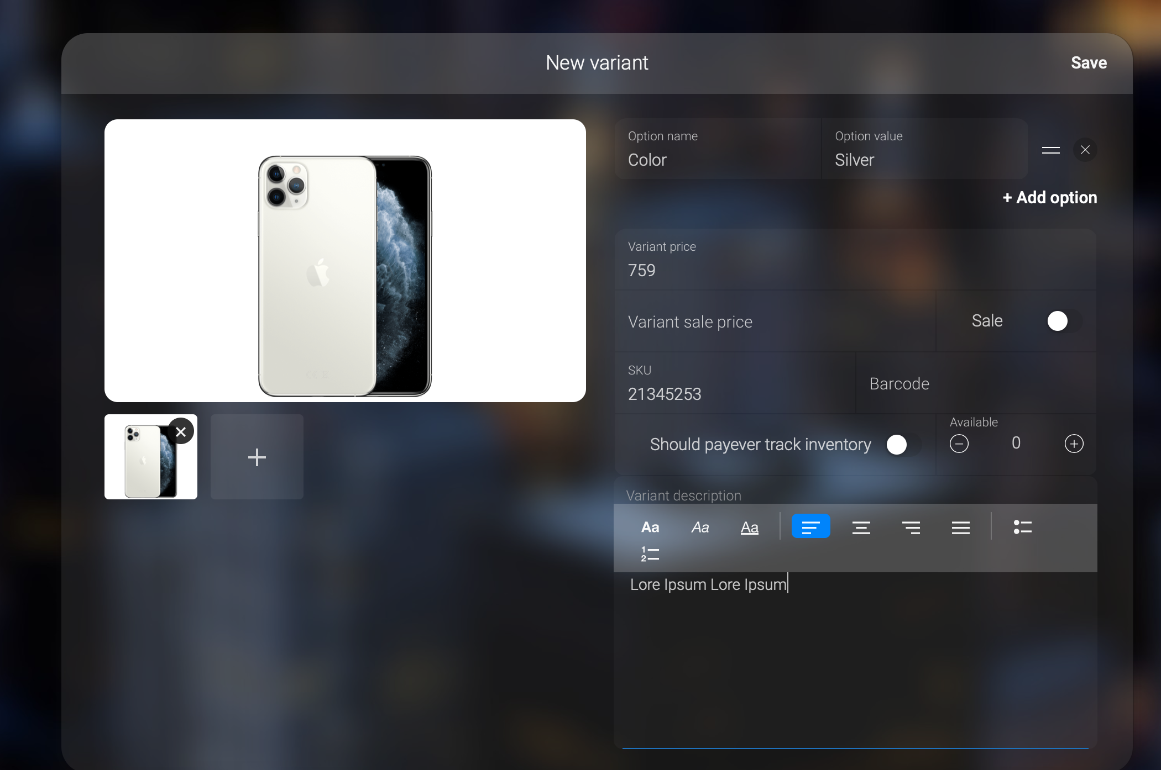Click the Available quantity value 0

point(1016,443)
